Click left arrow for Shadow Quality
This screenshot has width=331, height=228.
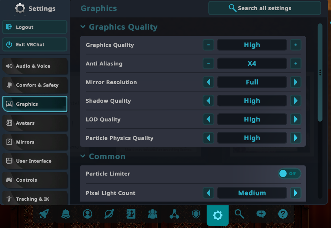(x=208, y=101)
